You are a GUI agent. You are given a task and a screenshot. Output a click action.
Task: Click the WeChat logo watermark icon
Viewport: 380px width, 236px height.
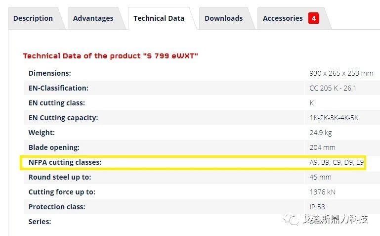point(292,219)
